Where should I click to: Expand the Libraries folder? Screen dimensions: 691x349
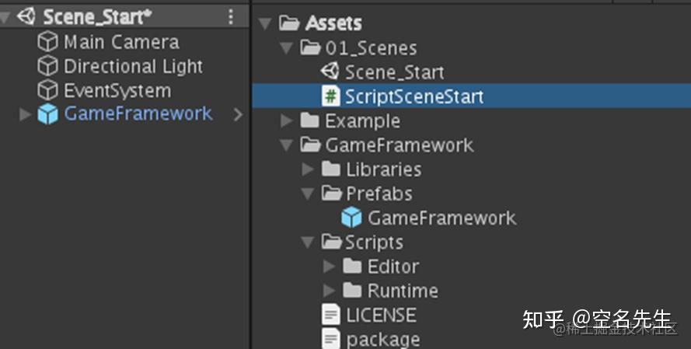308,169
